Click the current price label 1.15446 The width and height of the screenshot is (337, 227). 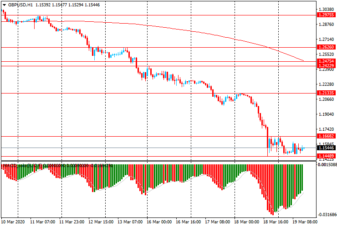coord(327,148)
